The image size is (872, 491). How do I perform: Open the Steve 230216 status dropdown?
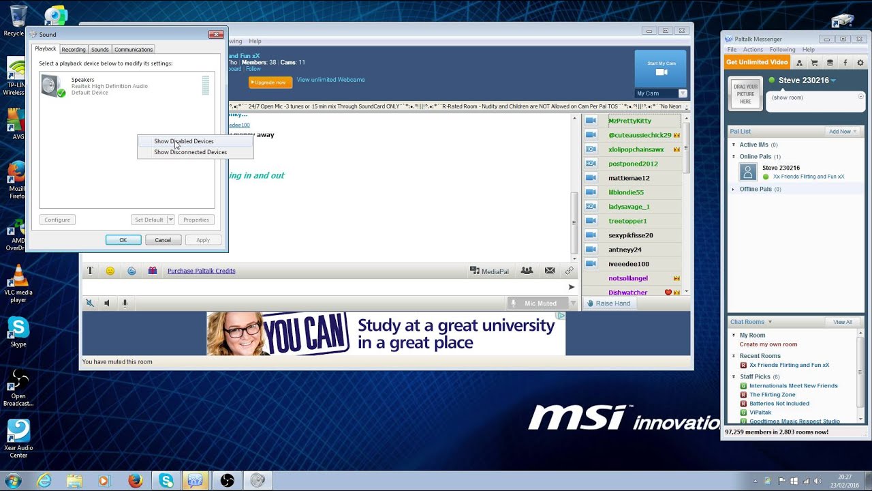click(x=832, y=80)
